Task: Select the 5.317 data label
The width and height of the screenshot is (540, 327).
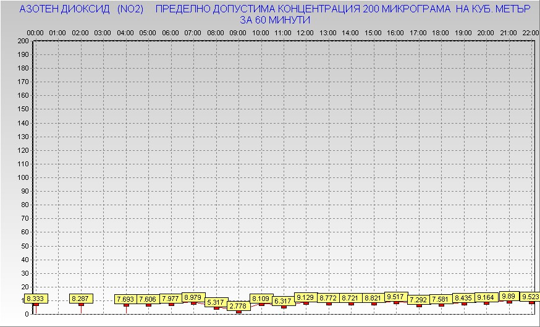Action: click(x=216, y=302)
